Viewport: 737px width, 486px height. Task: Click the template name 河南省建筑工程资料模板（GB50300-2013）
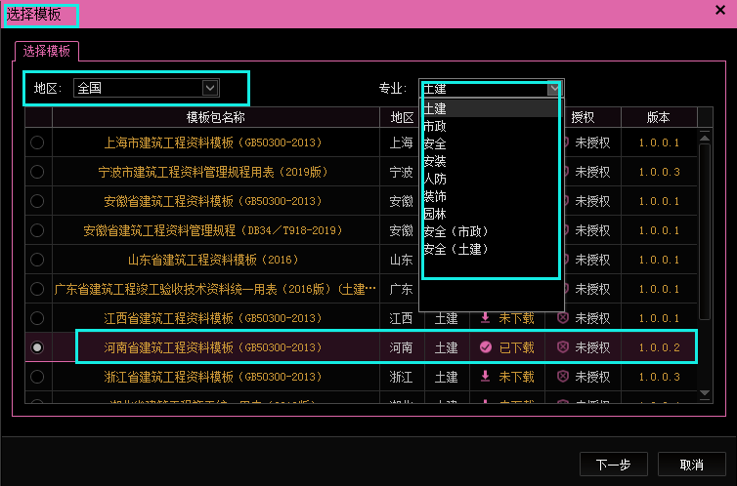pyautogui.click(x=214, y=347)
